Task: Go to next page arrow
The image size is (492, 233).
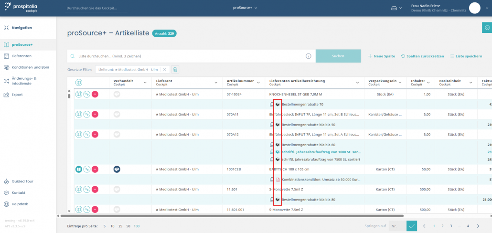Action: pyautogui.click(x=478, y=226)
